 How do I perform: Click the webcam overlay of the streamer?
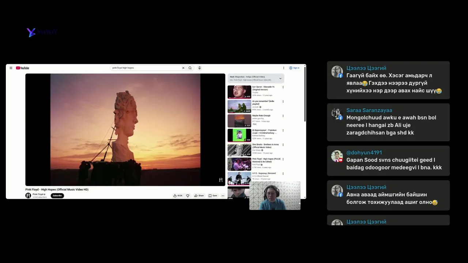tap(275, 195)
